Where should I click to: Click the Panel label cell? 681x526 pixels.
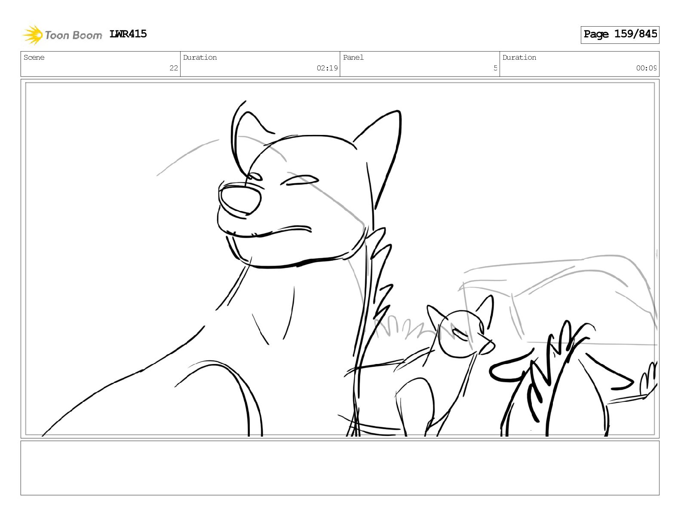420,64
